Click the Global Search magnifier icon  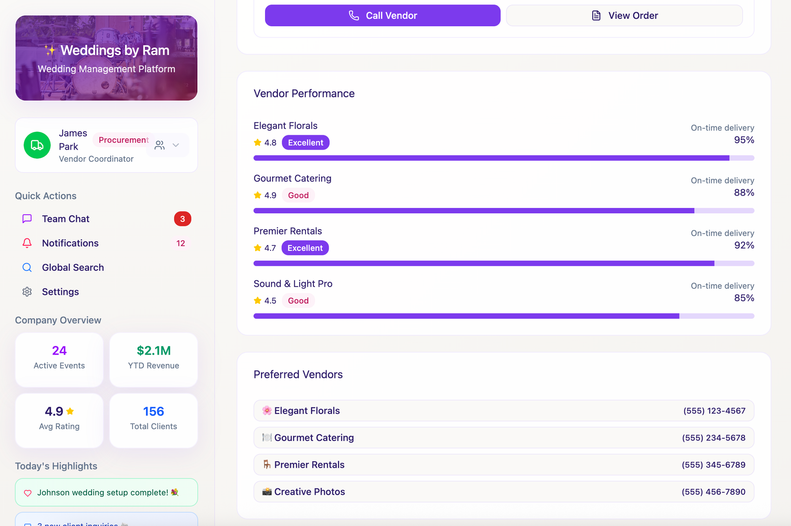coord(27,268)
